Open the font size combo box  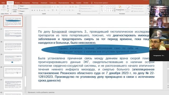pos(48,7)
